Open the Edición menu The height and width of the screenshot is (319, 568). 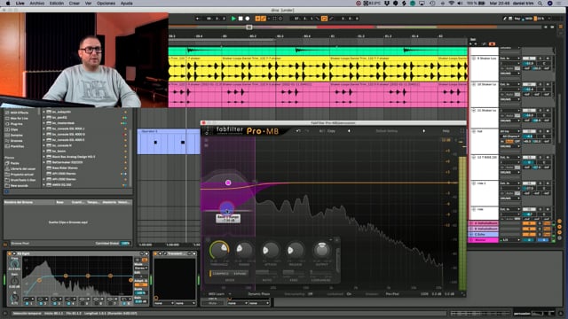[x=57, y=4]
